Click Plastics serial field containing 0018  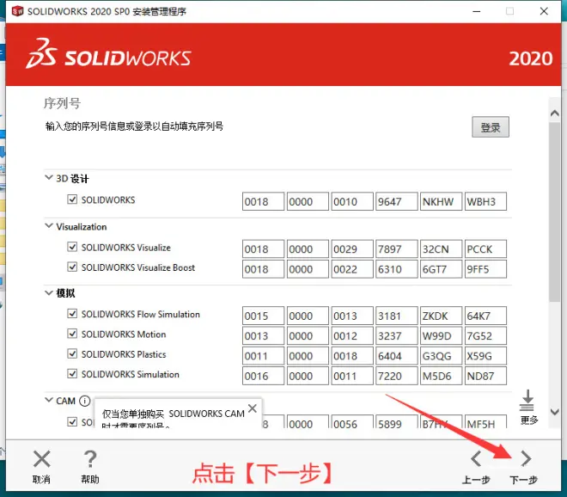[352, 356]
